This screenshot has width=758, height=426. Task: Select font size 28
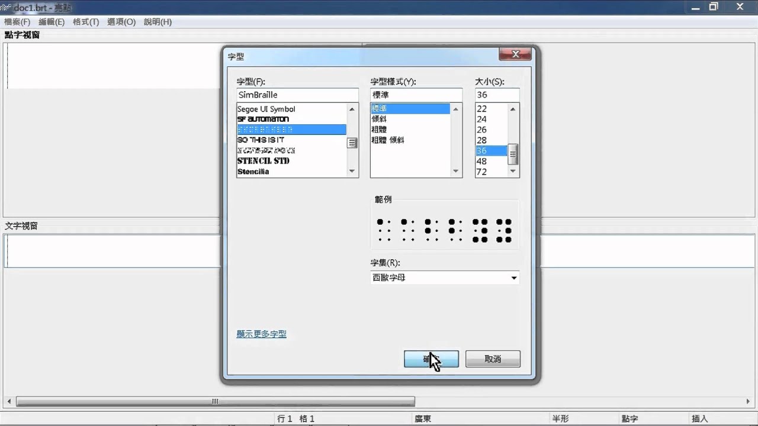(x=491, y=140)
